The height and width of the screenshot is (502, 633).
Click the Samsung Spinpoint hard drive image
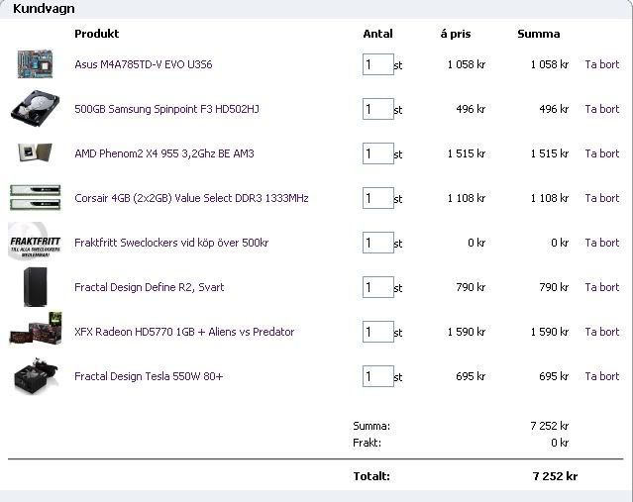pyautogui.click(x=36, y=108)
